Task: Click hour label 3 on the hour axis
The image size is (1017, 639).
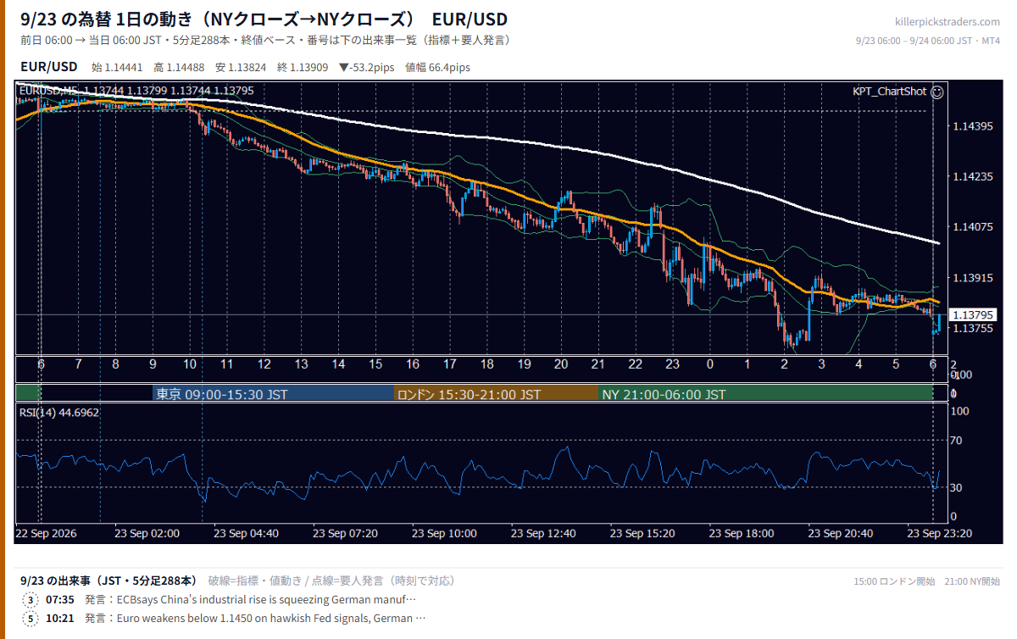Action: pos(821,364)
